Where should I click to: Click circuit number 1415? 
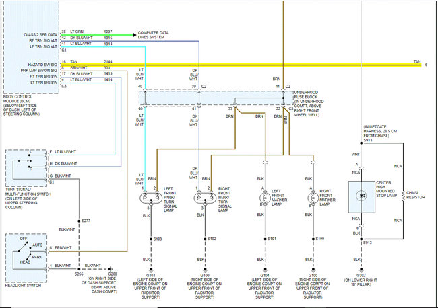pos(108,74)
